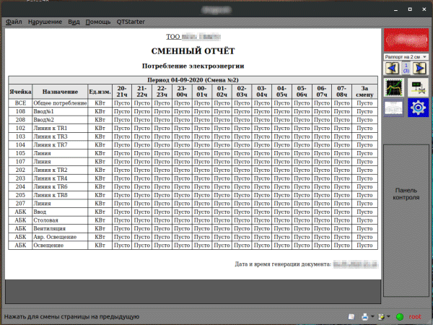This screenshot has height=325, width=433.
Task: Open the report document thumbnail icon
Action: coord(394,108)
